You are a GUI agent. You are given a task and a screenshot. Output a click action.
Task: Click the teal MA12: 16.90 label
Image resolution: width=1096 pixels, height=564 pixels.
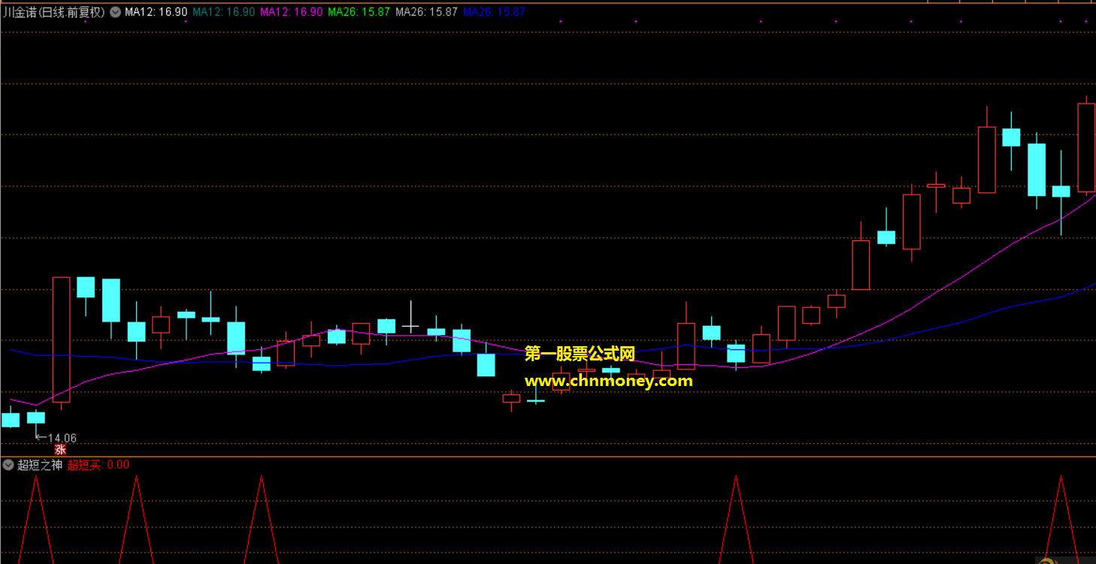click(223, 12)
